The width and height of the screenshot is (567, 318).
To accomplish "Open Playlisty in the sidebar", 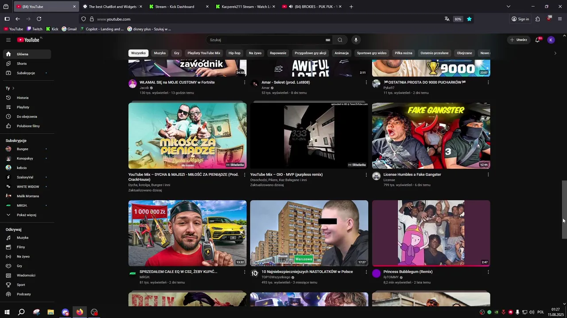I will 27,107.
